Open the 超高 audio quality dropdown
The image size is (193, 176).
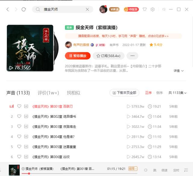(x=133, y=169)
